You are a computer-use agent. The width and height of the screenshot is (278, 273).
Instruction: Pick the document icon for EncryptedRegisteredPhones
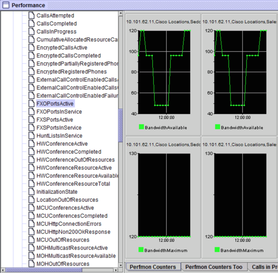tap(32, 72)
